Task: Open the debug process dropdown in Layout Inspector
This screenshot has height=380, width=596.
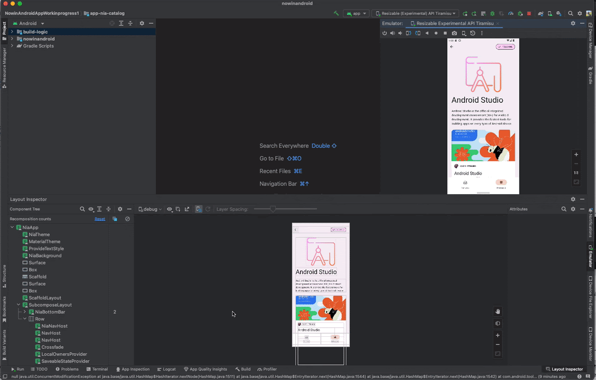Action: pos(149,209)
